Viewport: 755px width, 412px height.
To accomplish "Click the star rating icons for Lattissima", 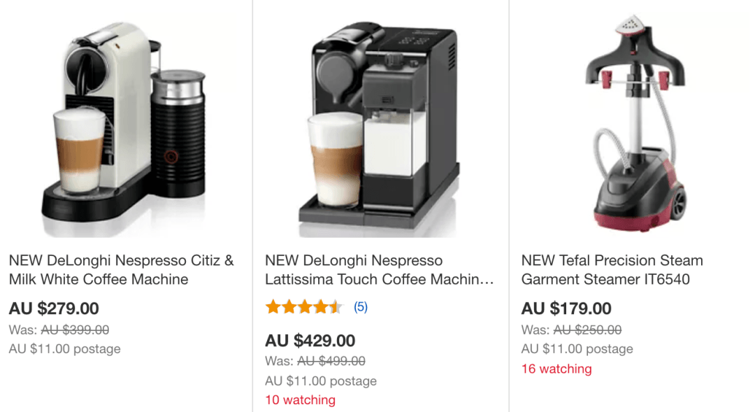I will coord(304,306).
